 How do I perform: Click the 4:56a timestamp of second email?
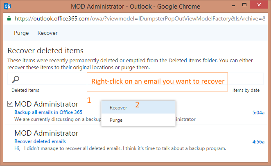(258, 142)
